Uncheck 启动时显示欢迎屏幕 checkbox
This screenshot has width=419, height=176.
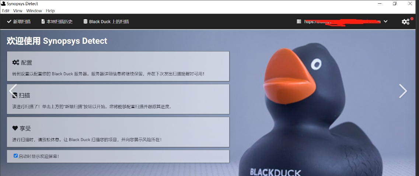tap(15, 156)
